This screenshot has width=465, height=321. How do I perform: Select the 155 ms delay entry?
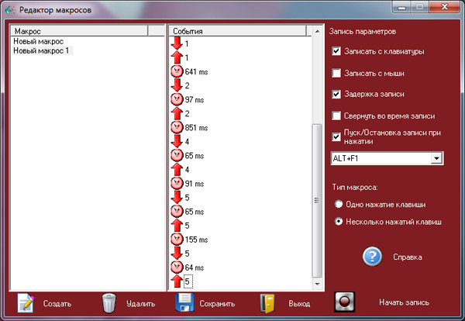(196, 240)
